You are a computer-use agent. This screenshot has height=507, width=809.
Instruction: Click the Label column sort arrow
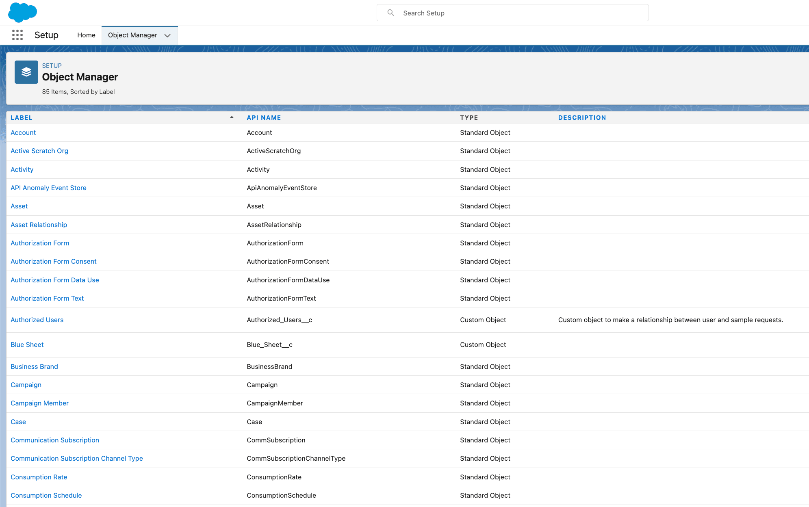pyautogui.click(x=232, y=117)
